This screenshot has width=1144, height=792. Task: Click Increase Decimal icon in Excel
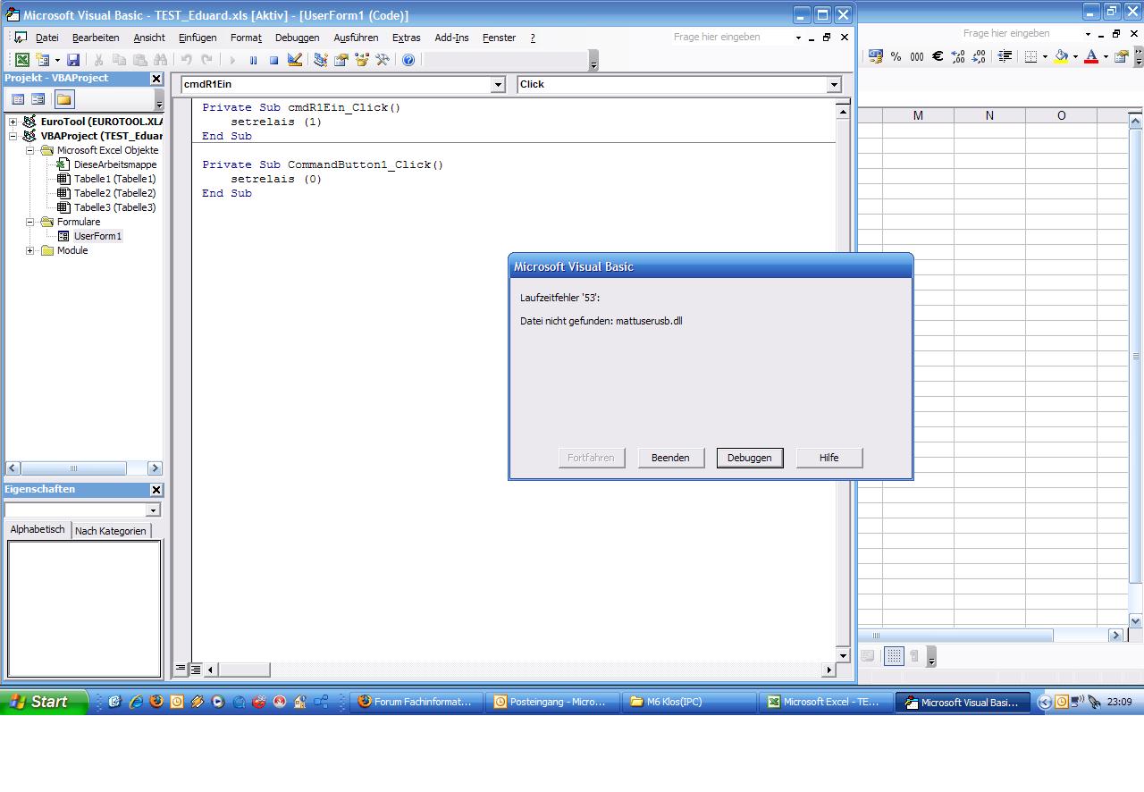click(x=958, y=56)
